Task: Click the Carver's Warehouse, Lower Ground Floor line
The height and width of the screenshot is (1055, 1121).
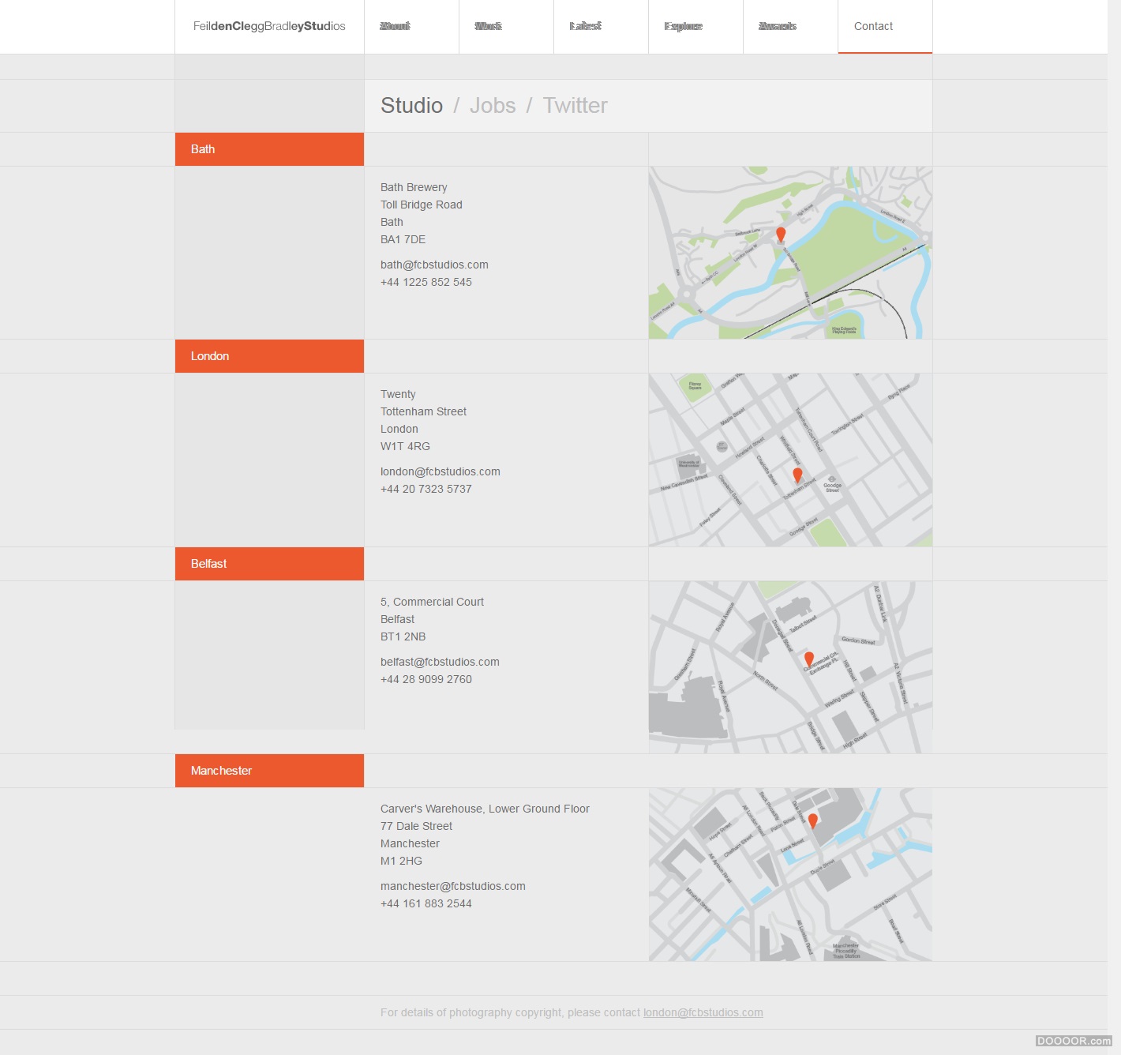Action: [x=485, y=809]
